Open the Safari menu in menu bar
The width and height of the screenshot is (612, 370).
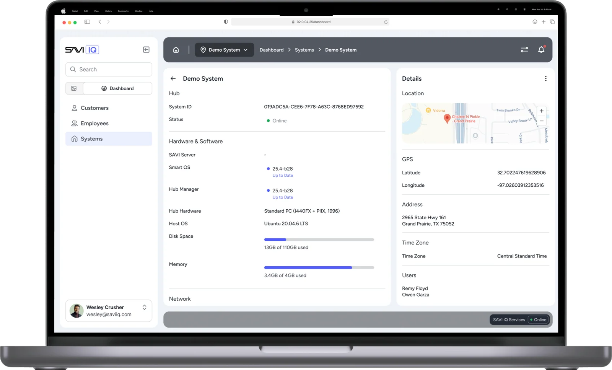point(75,11)
